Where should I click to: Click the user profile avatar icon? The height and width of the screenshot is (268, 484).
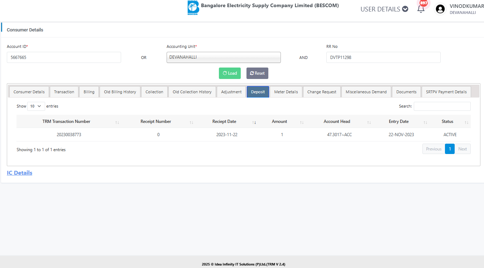(440, 9)
